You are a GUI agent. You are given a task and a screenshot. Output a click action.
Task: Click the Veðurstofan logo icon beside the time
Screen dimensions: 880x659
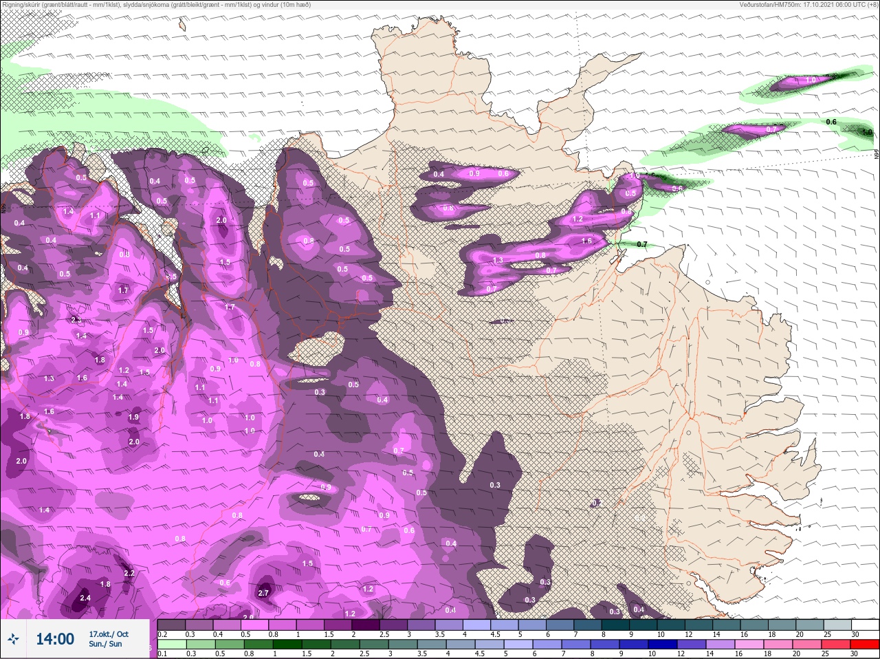click(x=13, y=639)
